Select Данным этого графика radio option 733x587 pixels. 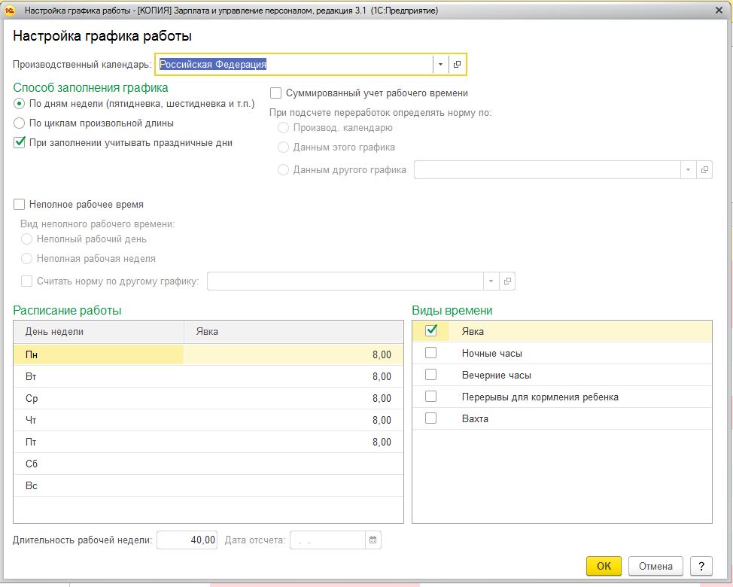pos(283,148)
